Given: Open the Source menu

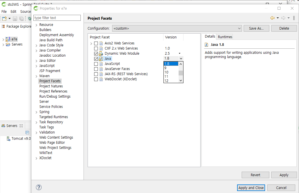Looking at the screenshot, I should pos(25,12).
